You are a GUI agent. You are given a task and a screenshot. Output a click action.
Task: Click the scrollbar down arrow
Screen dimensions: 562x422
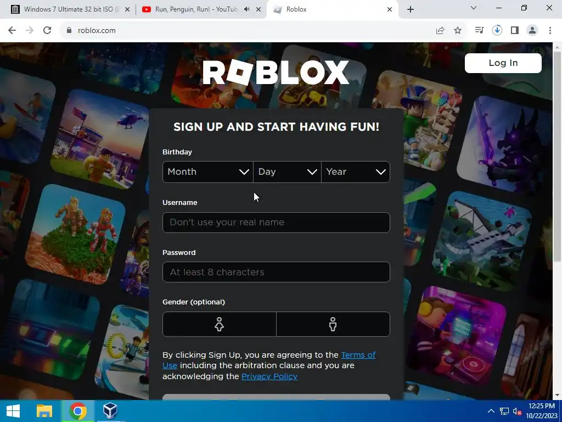tap(557, 395)
